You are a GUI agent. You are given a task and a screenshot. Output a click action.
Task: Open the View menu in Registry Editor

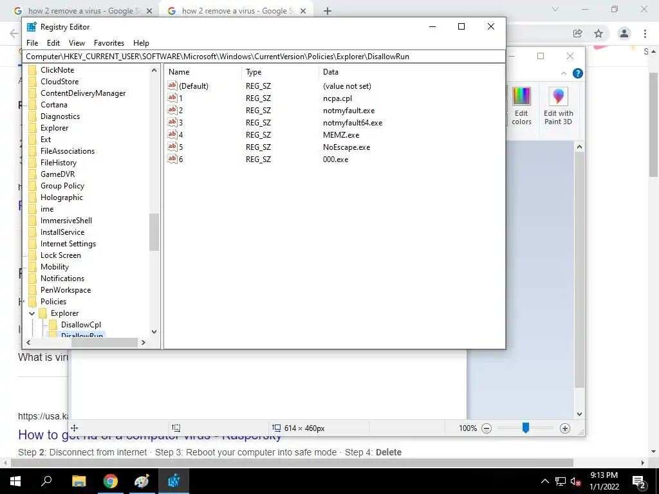[77, 43]
